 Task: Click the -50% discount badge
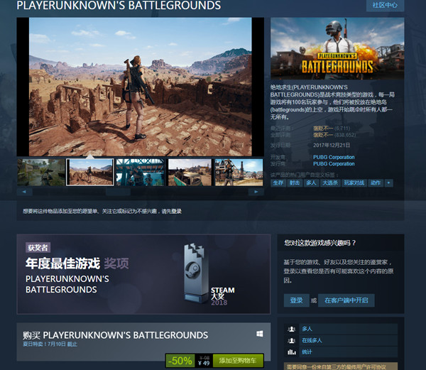coord(180,361)
